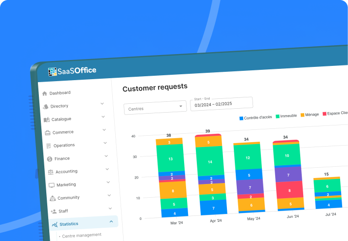348x241 pixels.
Task: Click the green 14 segment in Apr '24 bar
Action: (210, 161)
